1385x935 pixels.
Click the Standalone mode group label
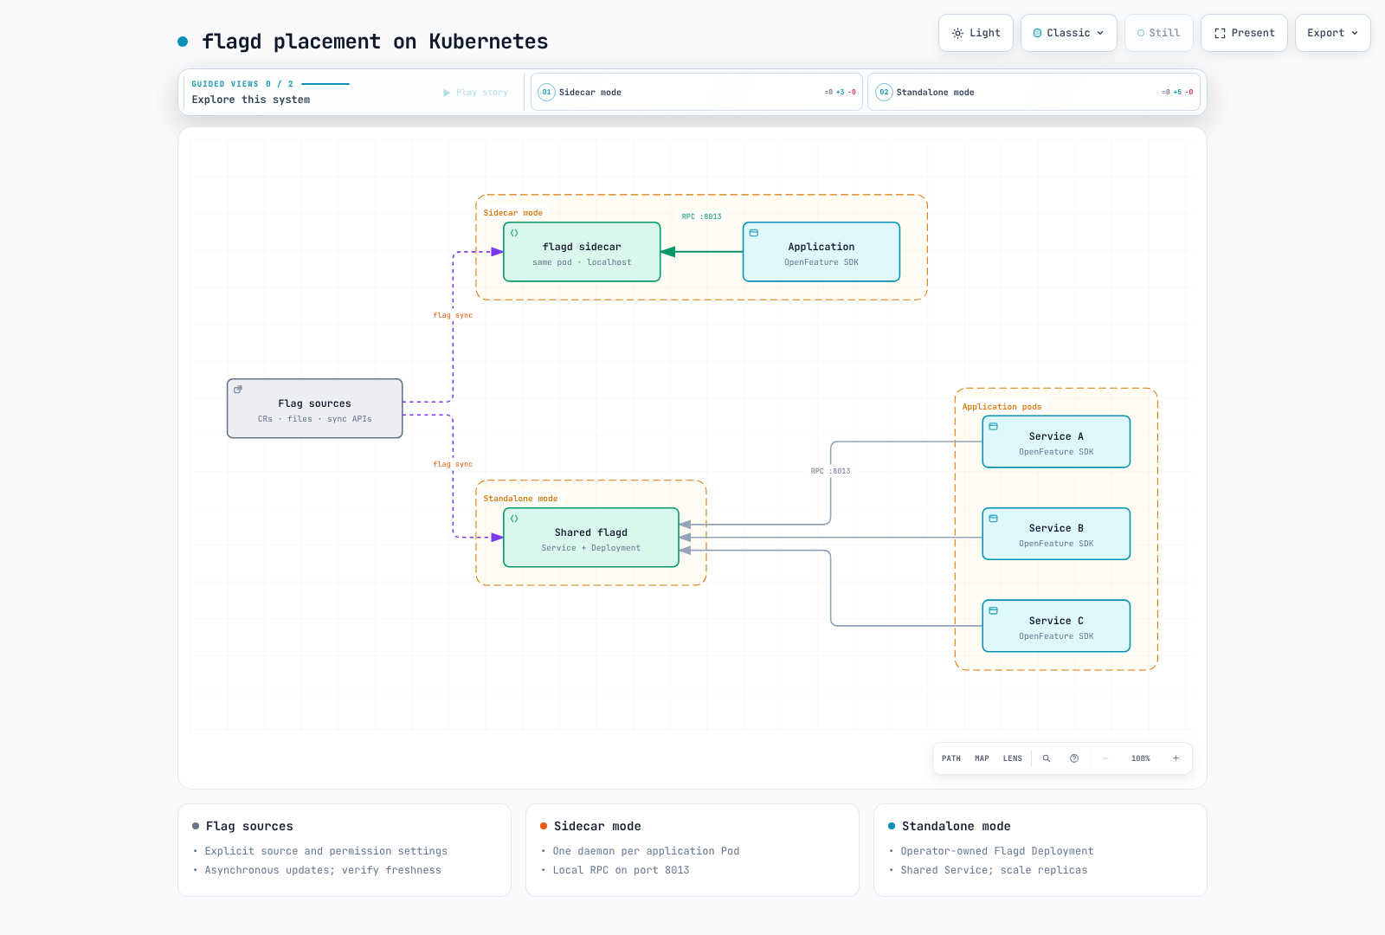click(x=520, y=499)
